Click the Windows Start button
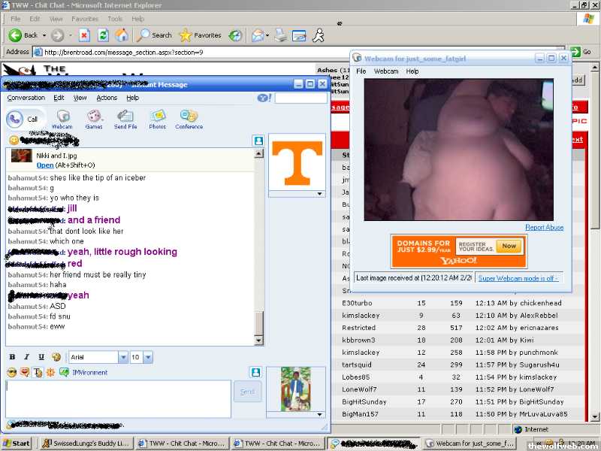601x451 pixels. (17, 443)
